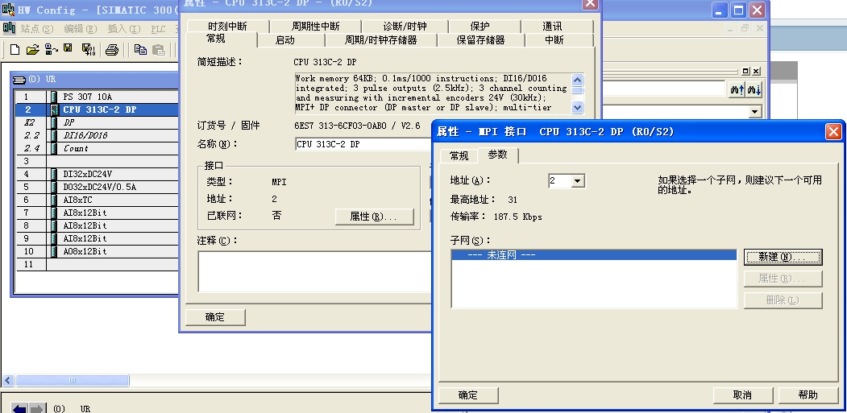Open the 编辑(E) menu
This screenshot has width=847, height=413.
(x=81, y=29)
